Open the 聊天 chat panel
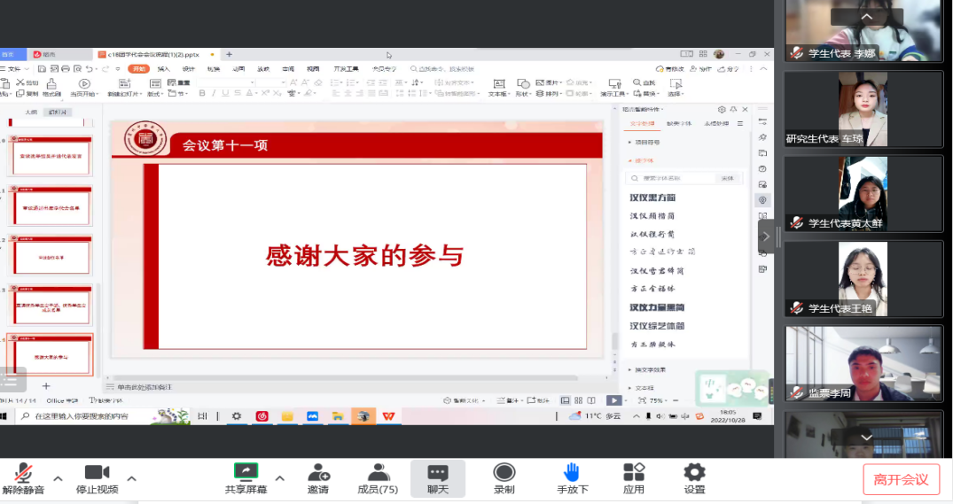This screenshot has width=953, height=504. [438, 473]
